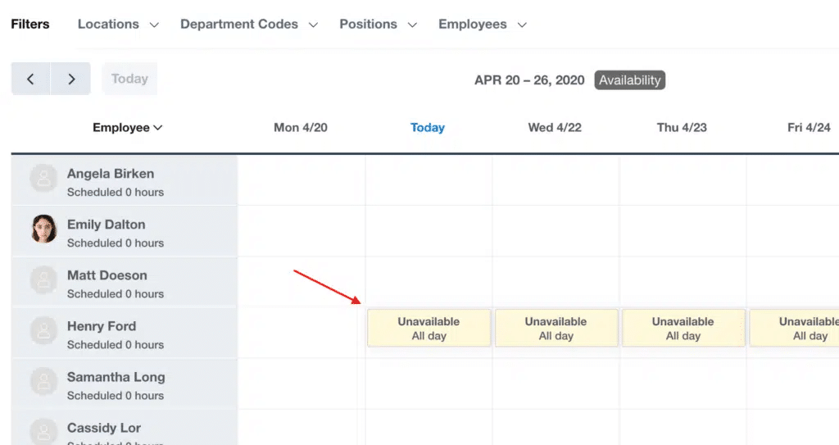This screenshot has width=839, height=445.
Task: Open Samantha Long employee name
Action: 116,377
